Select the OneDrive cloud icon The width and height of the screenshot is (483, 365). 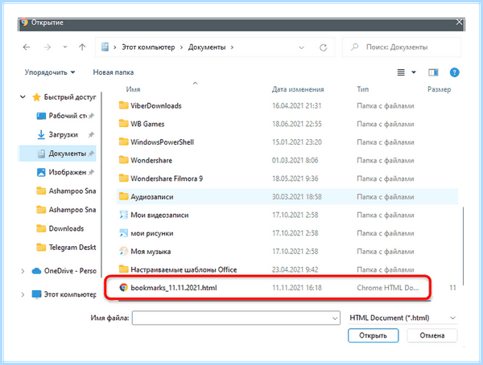pos(36,271)
